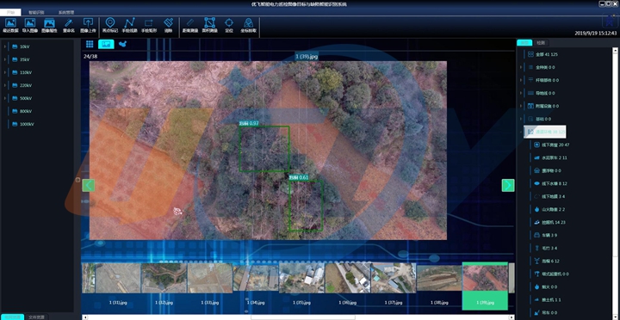Viewport: 620px width, 320px height.
Task: Switch to grid thumbnail view
Action: 90,44
